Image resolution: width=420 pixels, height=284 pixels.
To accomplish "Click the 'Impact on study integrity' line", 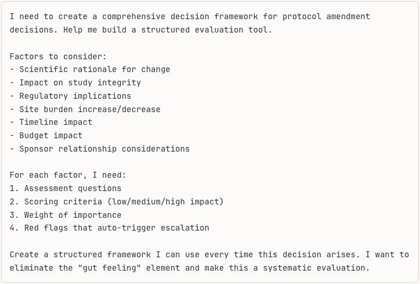I will click(80, 82).
